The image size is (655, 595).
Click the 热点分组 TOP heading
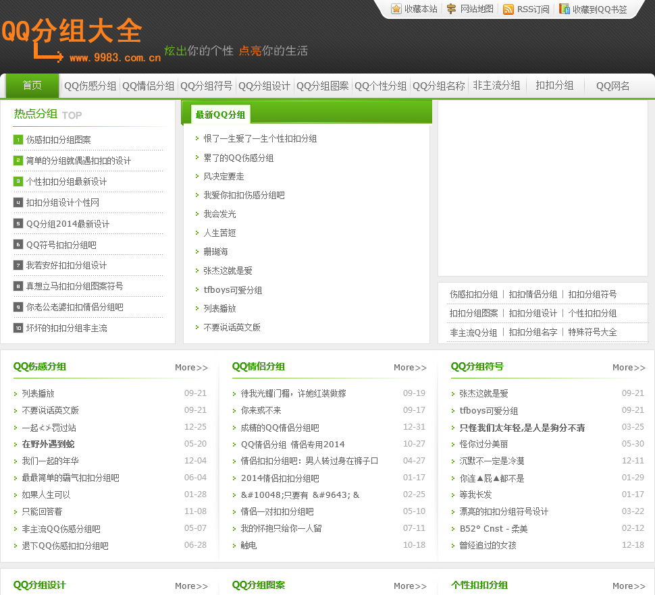coord(48,114)
